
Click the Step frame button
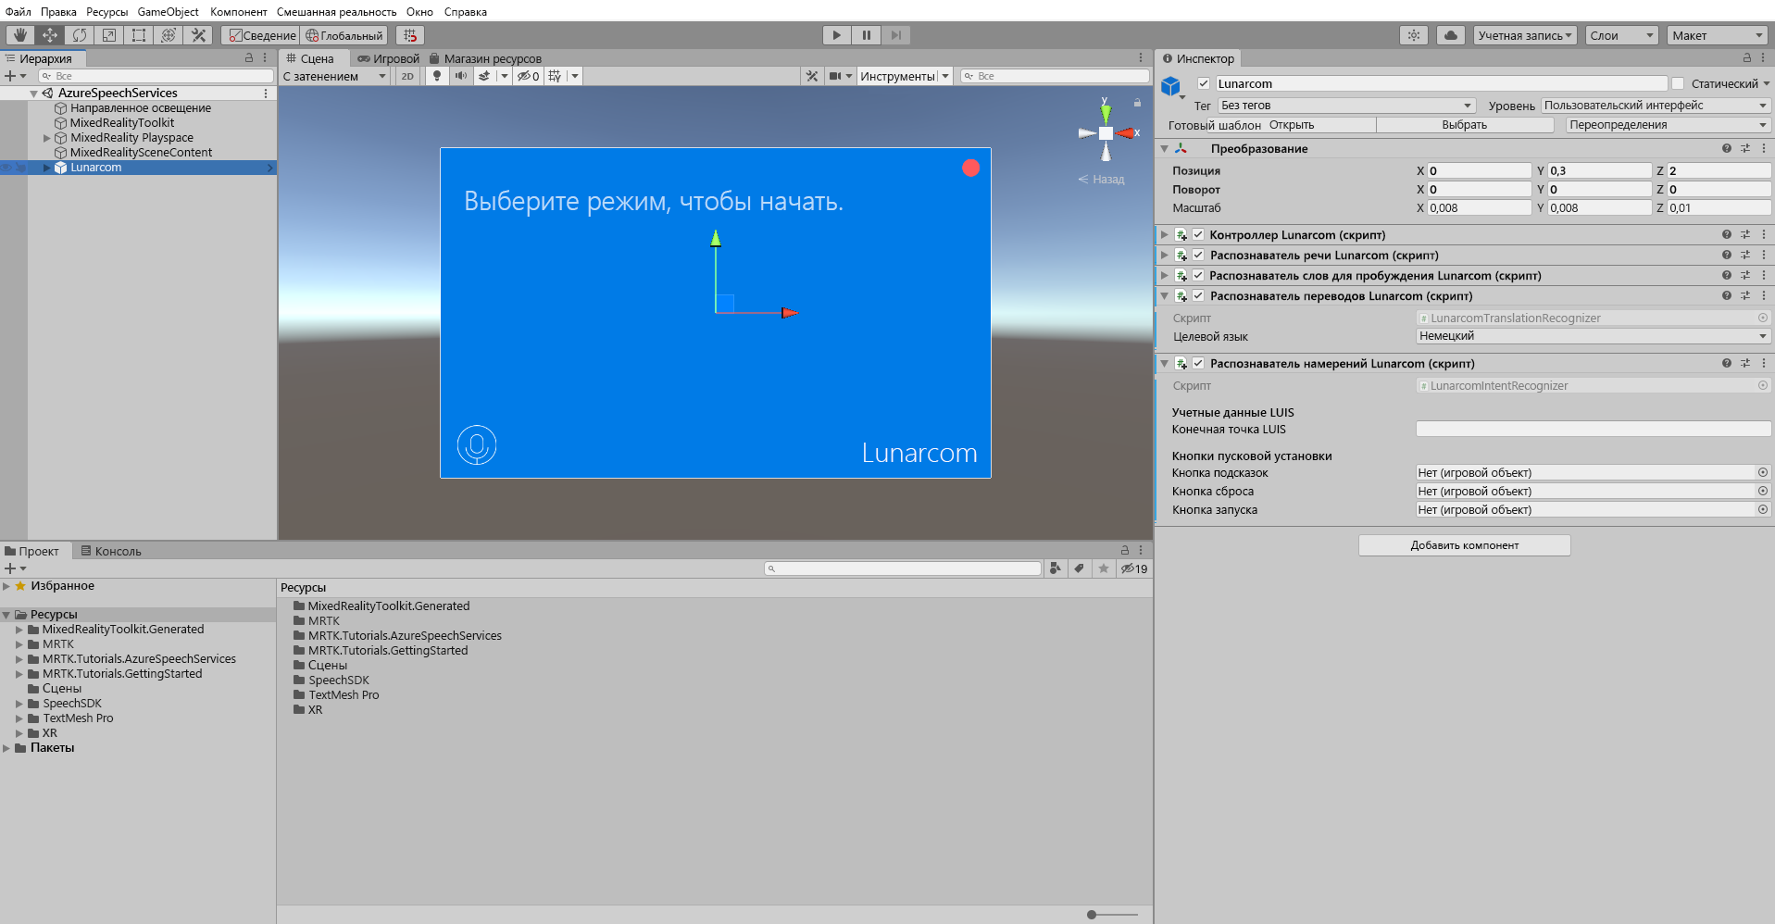click(x=895, y=35)
